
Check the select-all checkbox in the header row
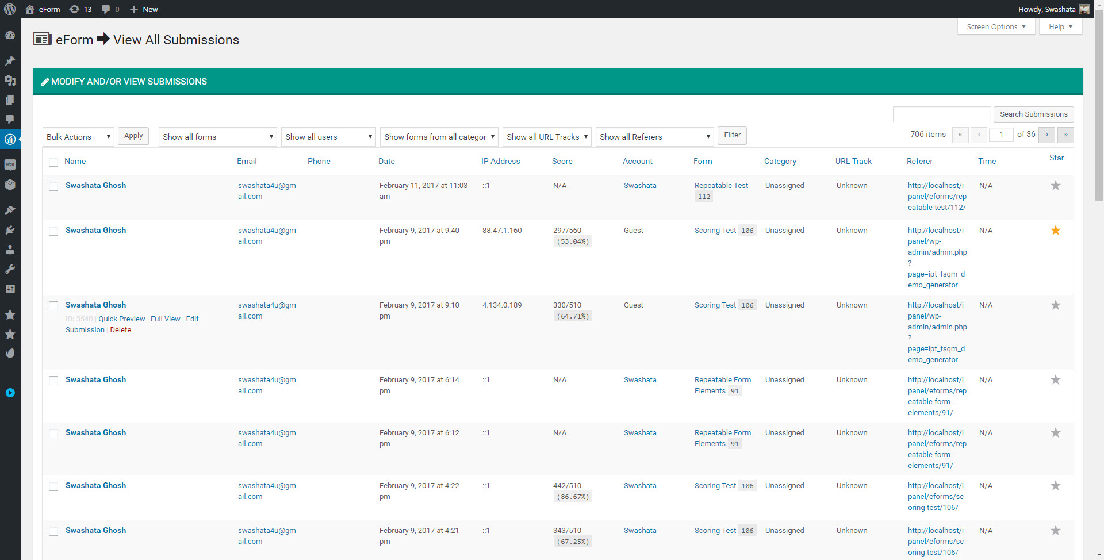point(53,162)
